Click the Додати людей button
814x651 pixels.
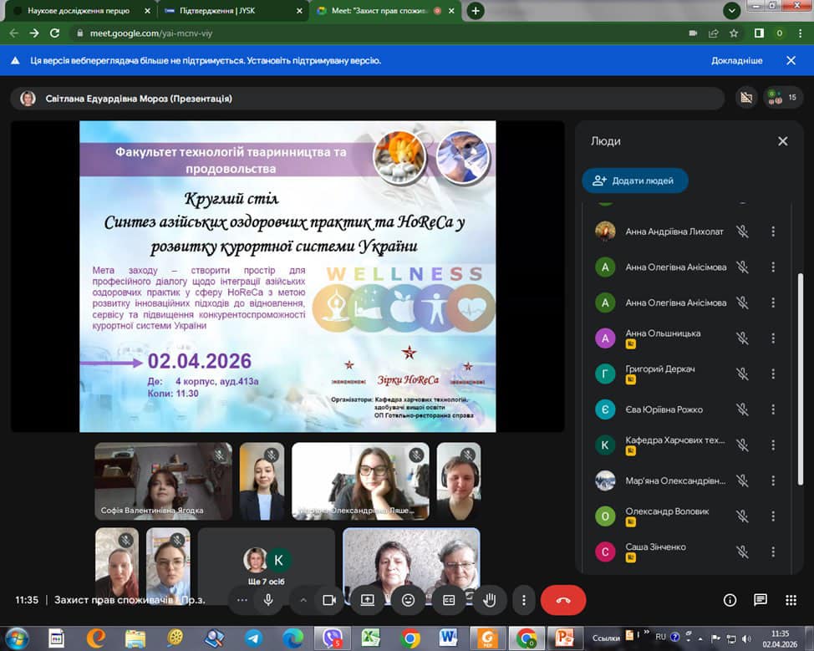pos(634,181)
